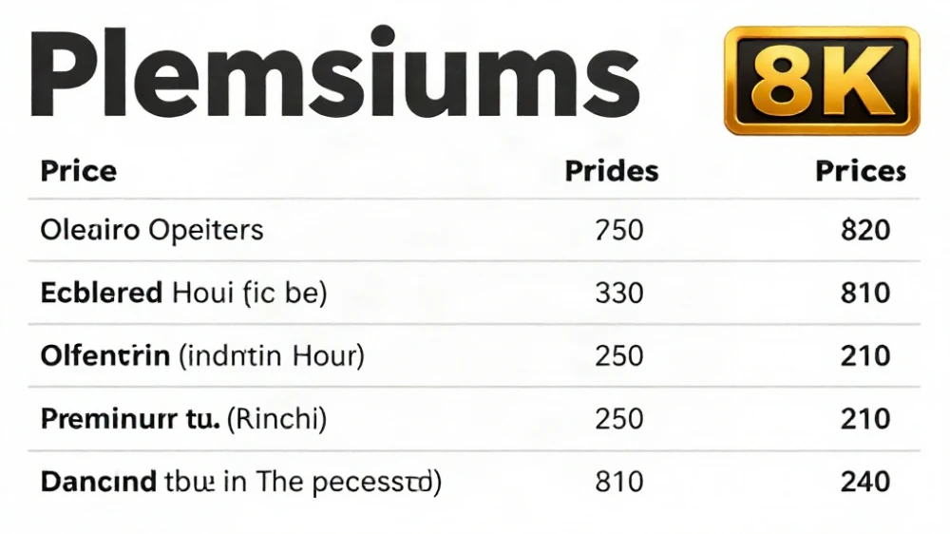Click the 240 value in Dancind row
The width and height of the screenshot is (950, 534).
[x=865, y=482]
